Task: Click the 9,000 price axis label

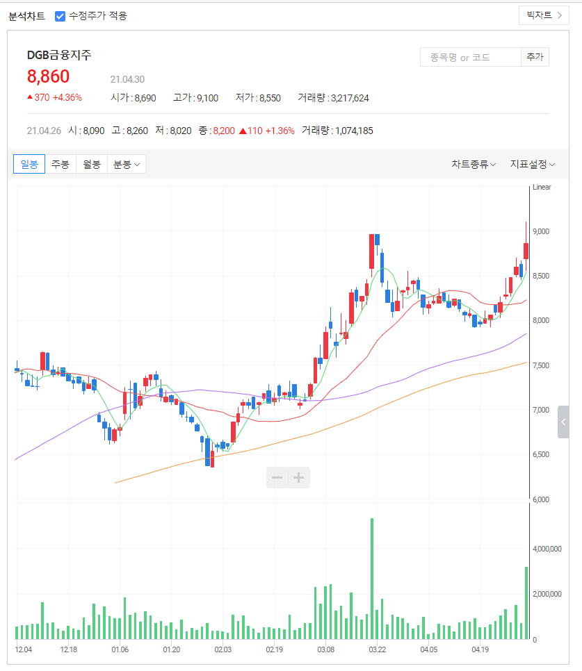Action: pyautogui.click(x=541, y=231)
